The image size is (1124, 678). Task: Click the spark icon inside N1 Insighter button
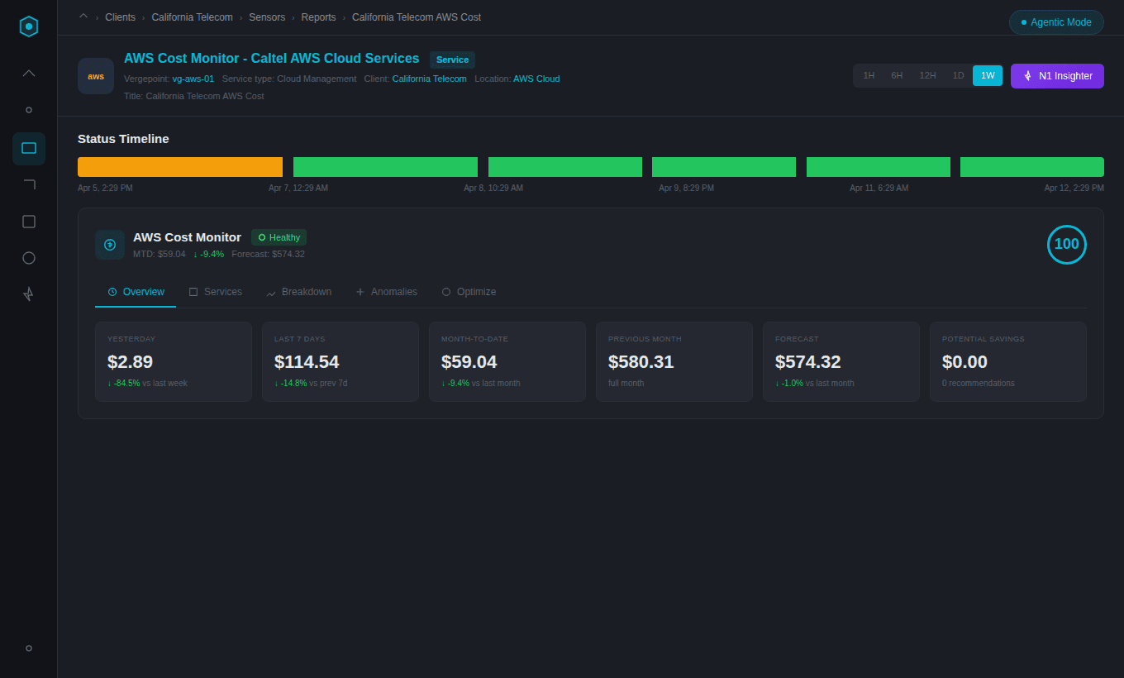(x=1028, y=76)
